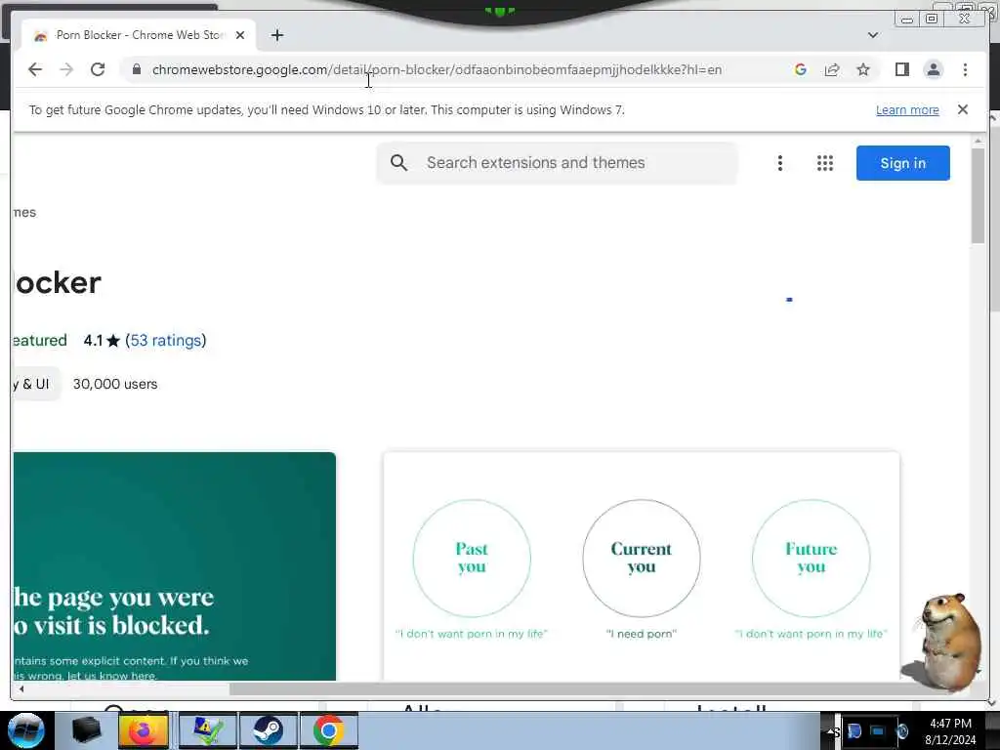Bookmark this tab with star icon

click(x=863, y=69)
